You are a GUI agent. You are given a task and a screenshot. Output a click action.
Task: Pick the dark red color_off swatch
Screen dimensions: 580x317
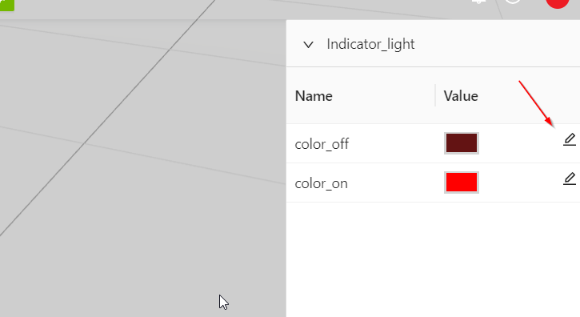(462, 143)
